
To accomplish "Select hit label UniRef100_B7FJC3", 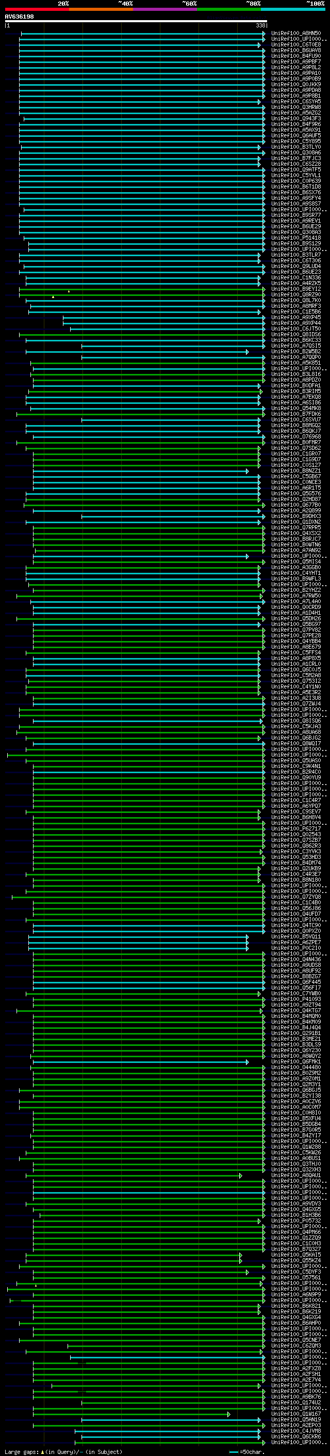I will (296, 159).
